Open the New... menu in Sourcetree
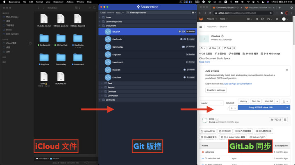The width and height of the screenshot is (295, 165). (x=120, y=13)
